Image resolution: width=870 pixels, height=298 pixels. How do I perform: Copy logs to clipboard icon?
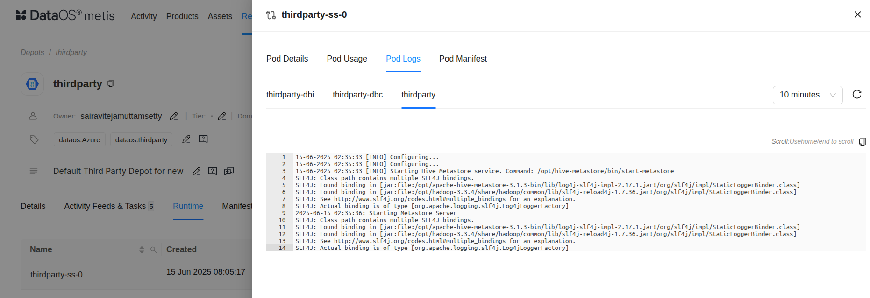(862, 141)
